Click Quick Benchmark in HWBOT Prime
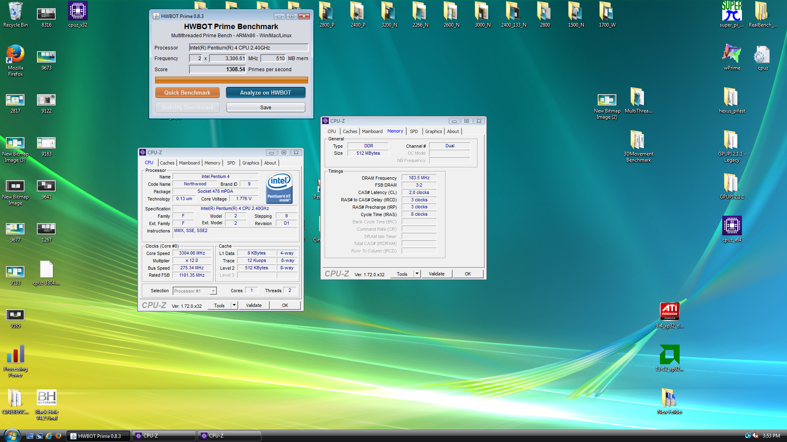The width and height of the screenshot is (787, 442). tap(187, 92)
